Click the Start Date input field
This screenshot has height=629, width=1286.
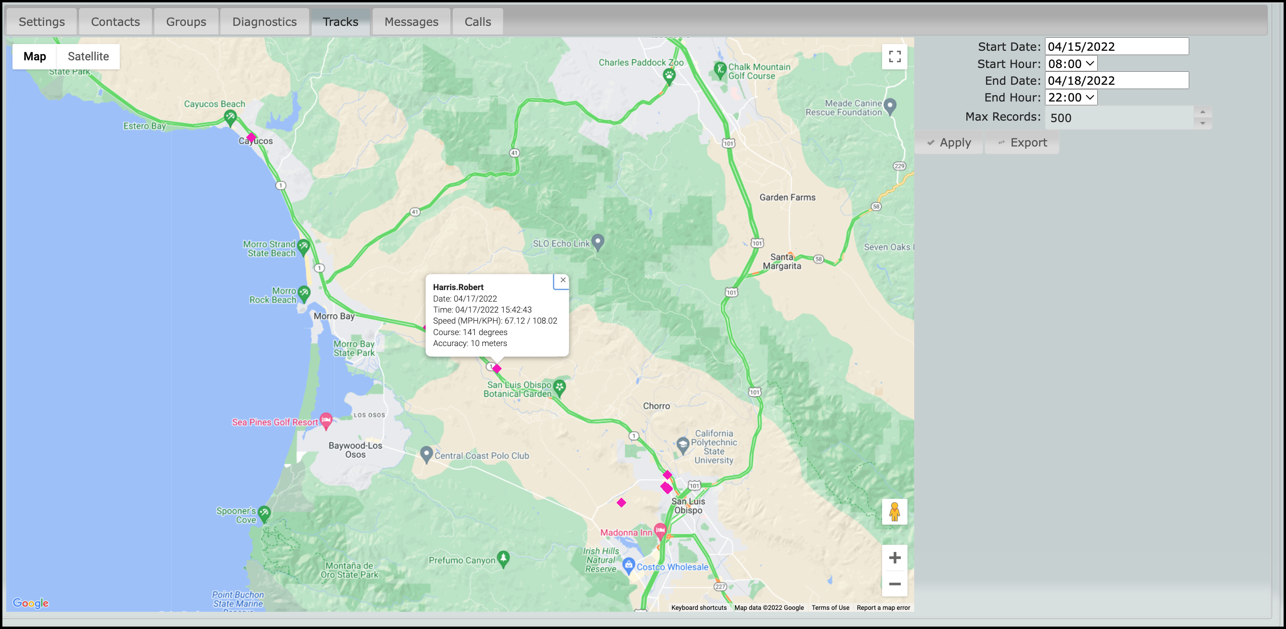point(1116,46)
